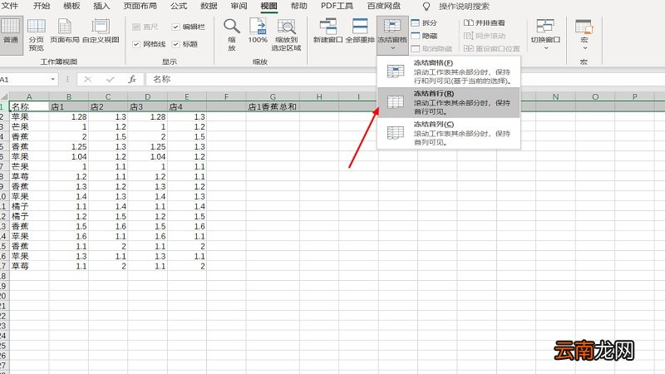Open the 百度网盘 tab
This screenshot has width=665, height=374.
(x=383, y=6)
